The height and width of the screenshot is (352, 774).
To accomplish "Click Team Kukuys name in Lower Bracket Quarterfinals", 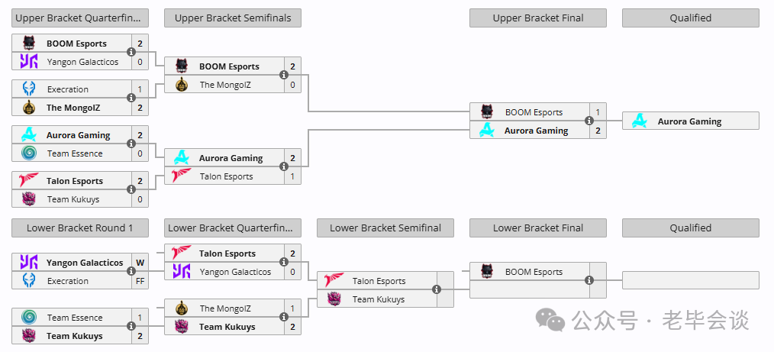I will pos(227,327).
